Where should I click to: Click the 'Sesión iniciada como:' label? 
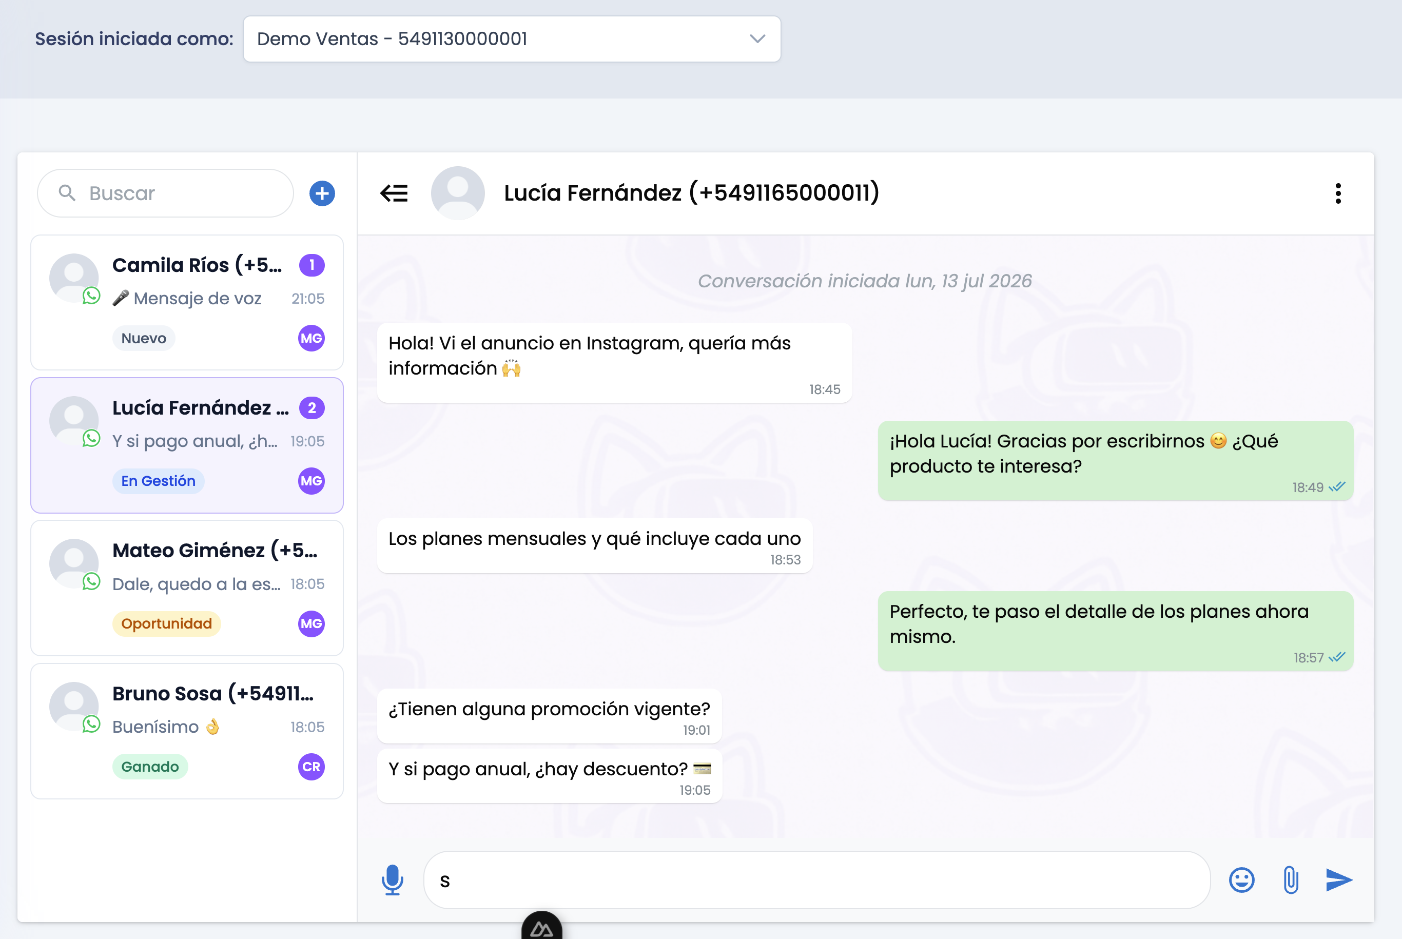click(x=134, y=39)
